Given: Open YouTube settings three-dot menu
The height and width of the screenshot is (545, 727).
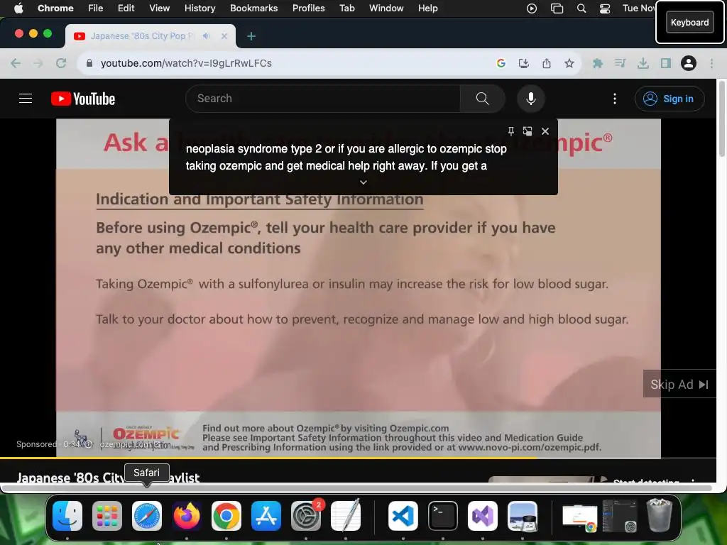Looking at the screenshot, I should pyautogui.click(x=615, y=99).
